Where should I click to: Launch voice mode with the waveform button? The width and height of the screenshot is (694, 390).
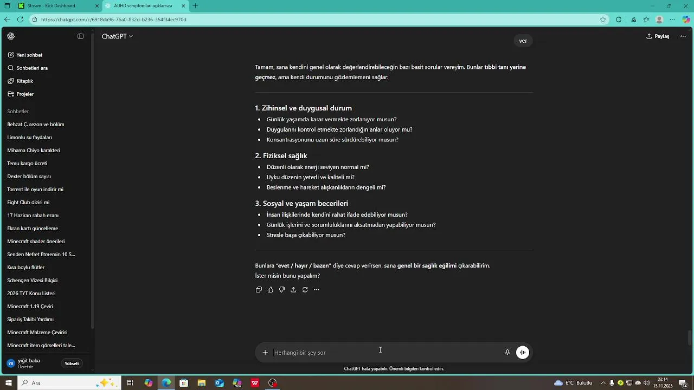tap(523, 353)
